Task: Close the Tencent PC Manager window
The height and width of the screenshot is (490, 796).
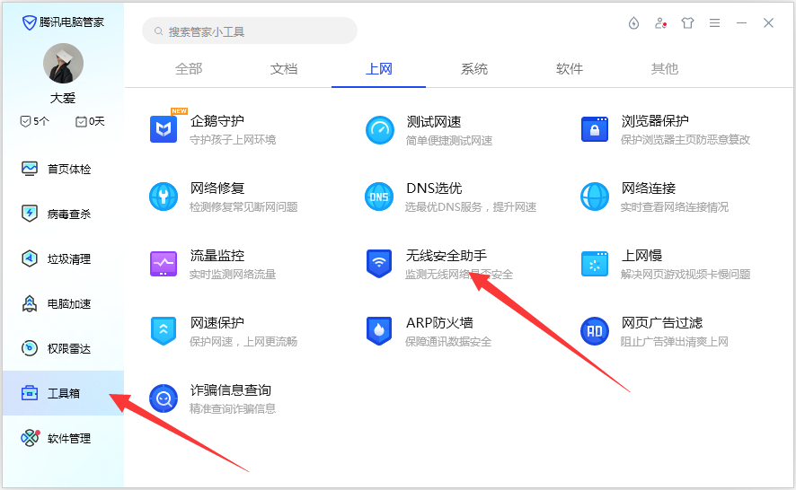Action: 768,22
